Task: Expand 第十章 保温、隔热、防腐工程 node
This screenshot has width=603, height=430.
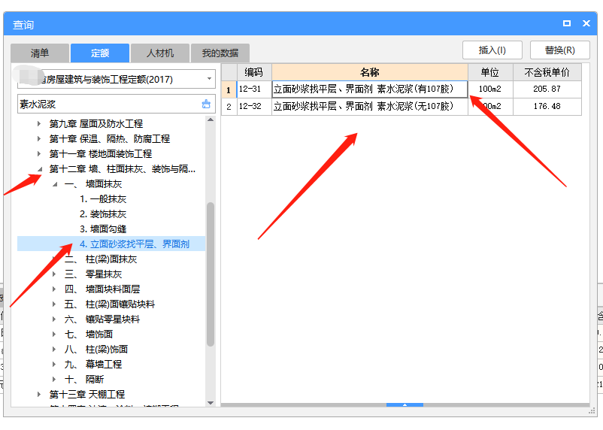Action: click(39, 138)
